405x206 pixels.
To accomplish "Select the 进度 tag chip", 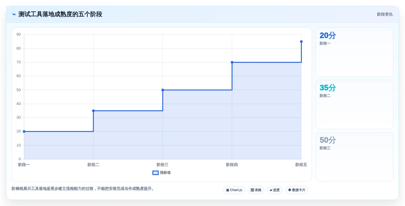I will click(275, 190).
